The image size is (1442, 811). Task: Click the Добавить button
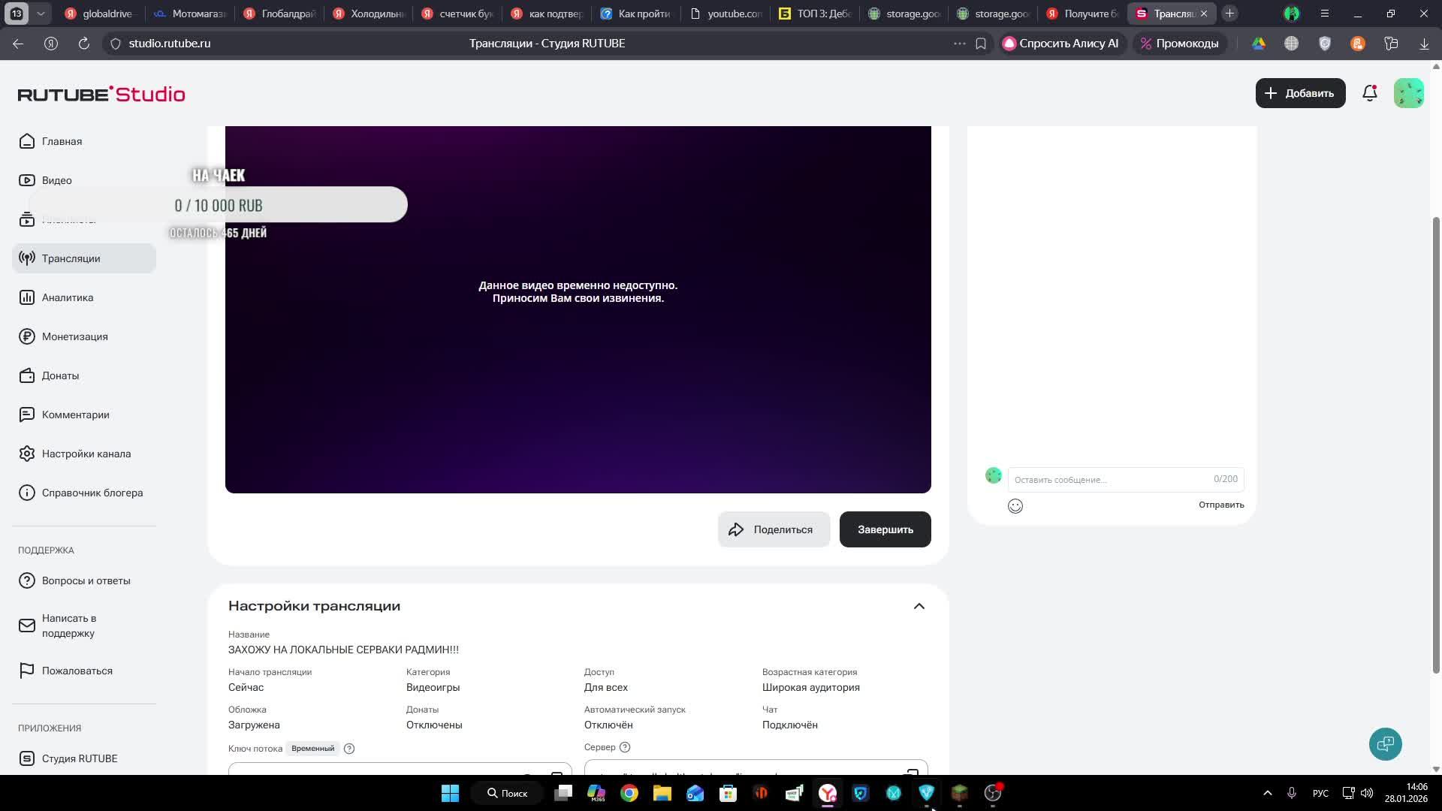coord(1299,93)
